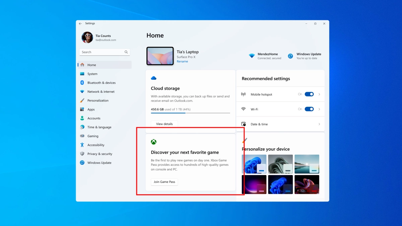Open MendezHome connection status text
The width and height of the screenshot is (402, 226).
pos(269,58)
